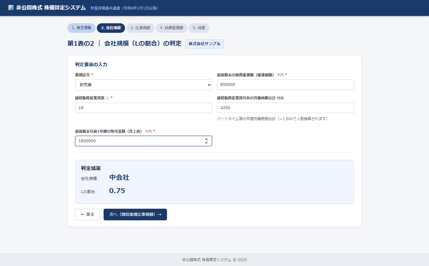Click the 業種区分 field label
Image resolution: width=429 pixels, height=266 pixels.
82,75
